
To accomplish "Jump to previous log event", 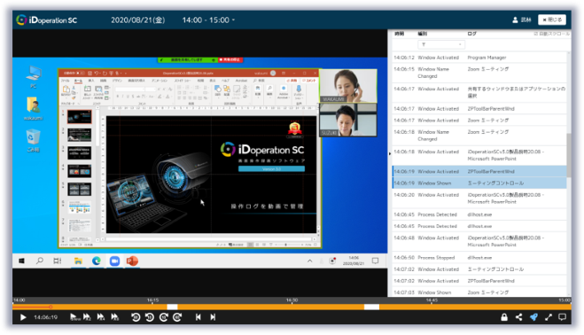I will click(199, 317).
